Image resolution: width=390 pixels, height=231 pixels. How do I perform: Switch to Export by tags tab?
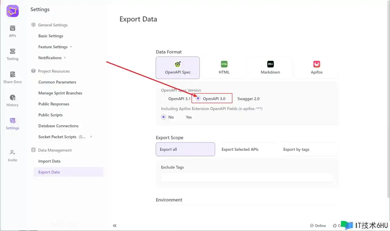pos(296,149)
